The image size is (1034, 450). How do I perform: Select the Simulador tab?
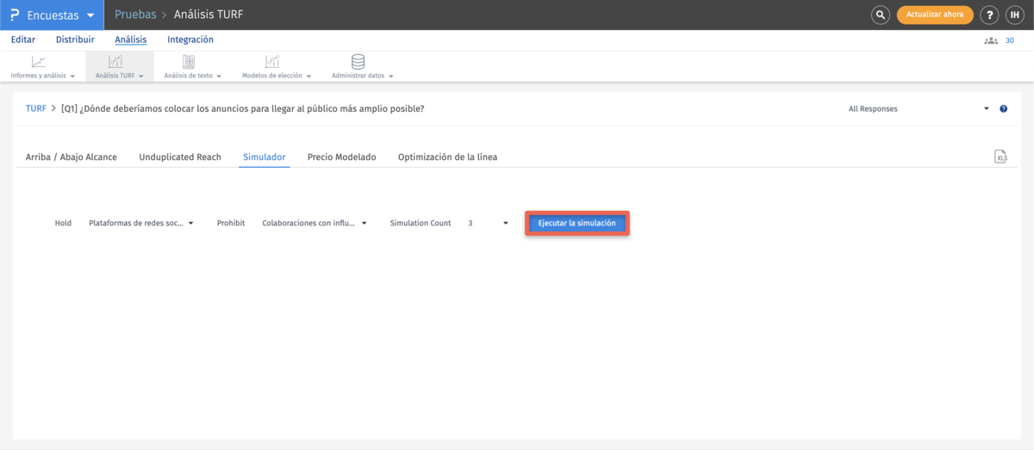265,157
